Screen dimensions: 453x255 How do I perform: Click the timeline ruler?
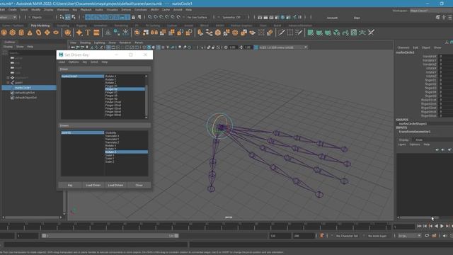[196, 226]
